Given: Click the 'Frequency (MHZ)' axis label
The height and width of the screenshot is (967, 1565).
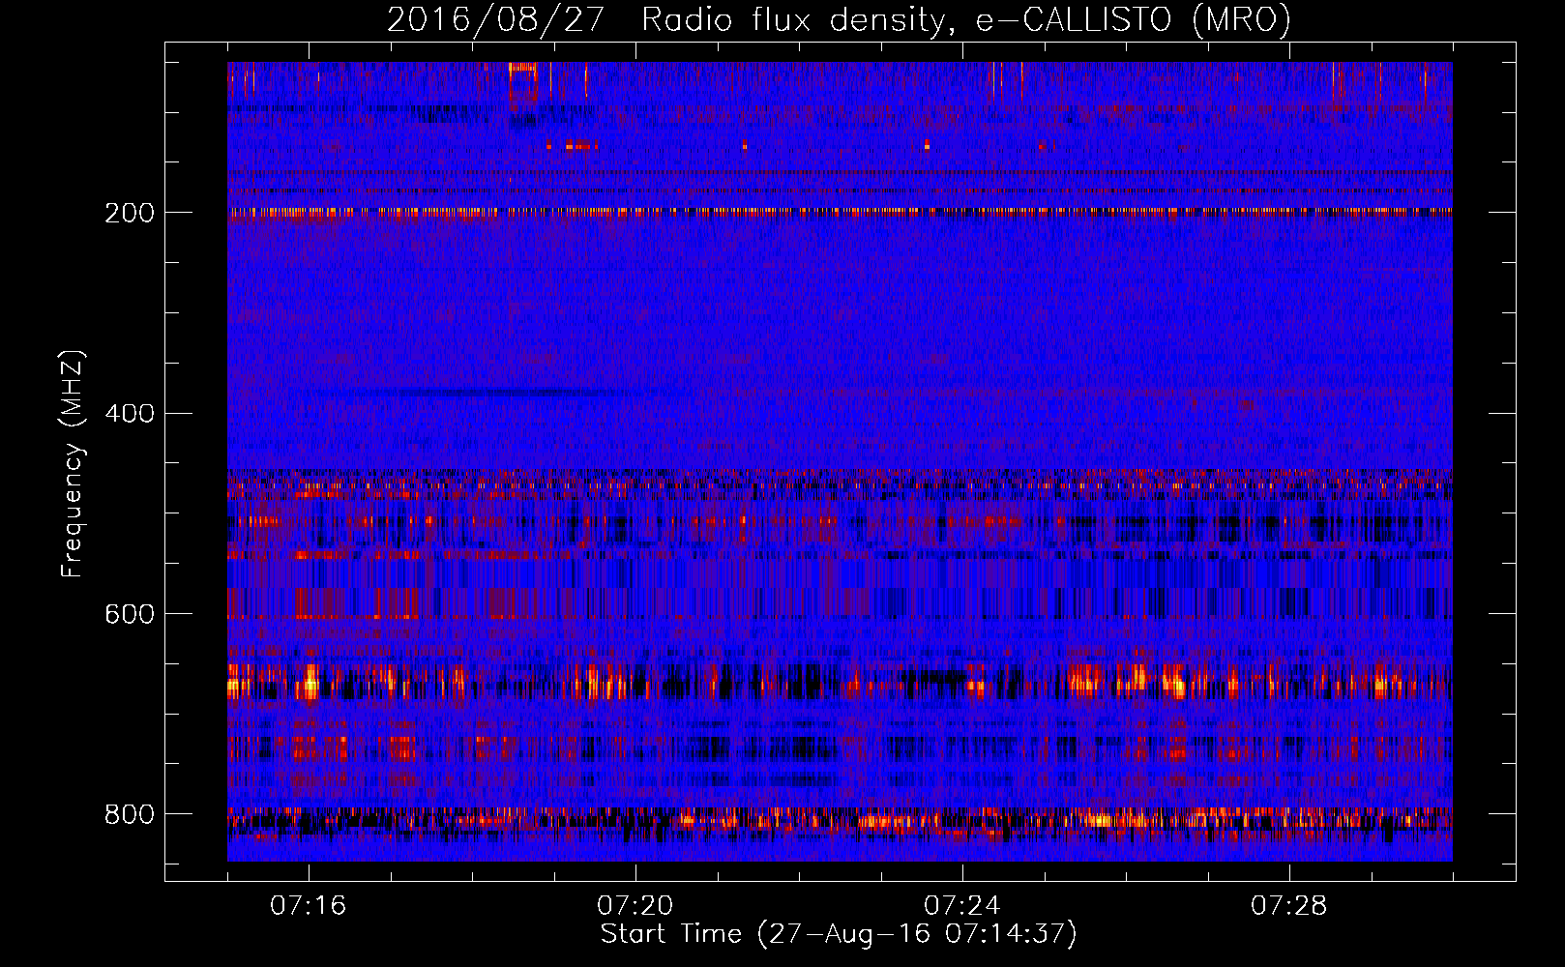Looking at the screenshot, I should click(73, 463).
